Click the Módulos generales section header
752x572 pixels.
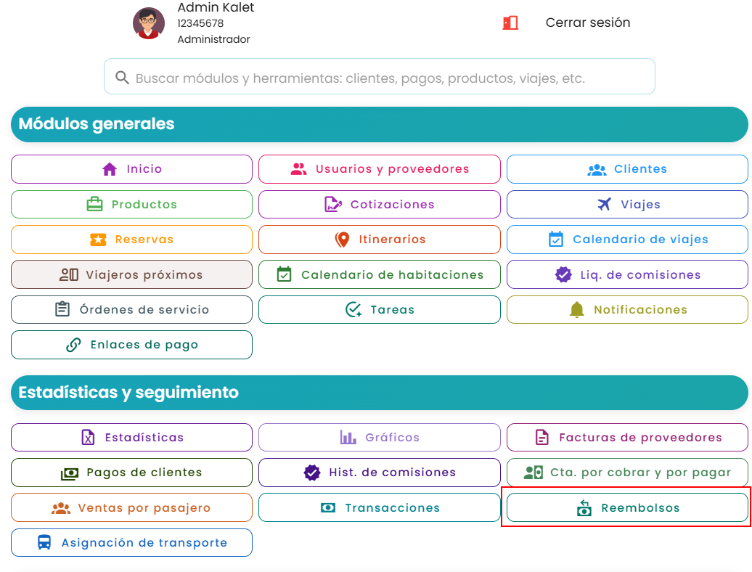click(x=380, y=124)
